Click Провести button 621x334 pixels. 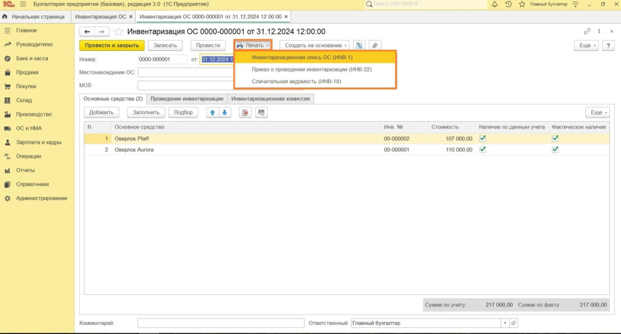pos(208,45)
